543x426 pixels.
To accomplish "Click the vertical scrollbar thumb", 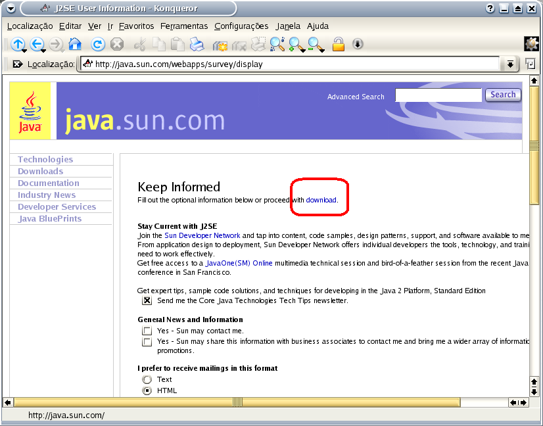I will (534, 145).
